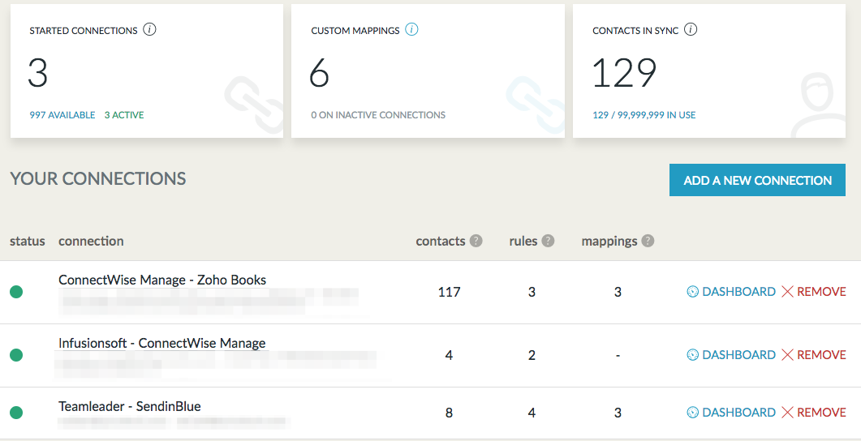Click the mappings value 3 in the Zoho Books row
861x441 pixels.
pyautogui.click(x=618, y=293)
